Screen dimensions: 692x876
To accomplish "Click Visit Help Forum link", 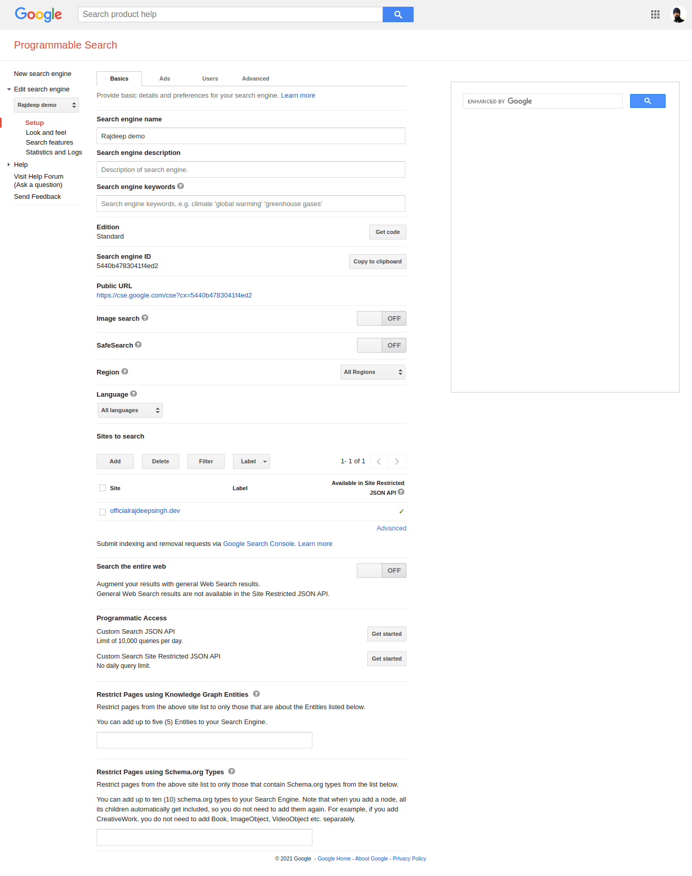I will pyautogui.click(x=39, y=181).
